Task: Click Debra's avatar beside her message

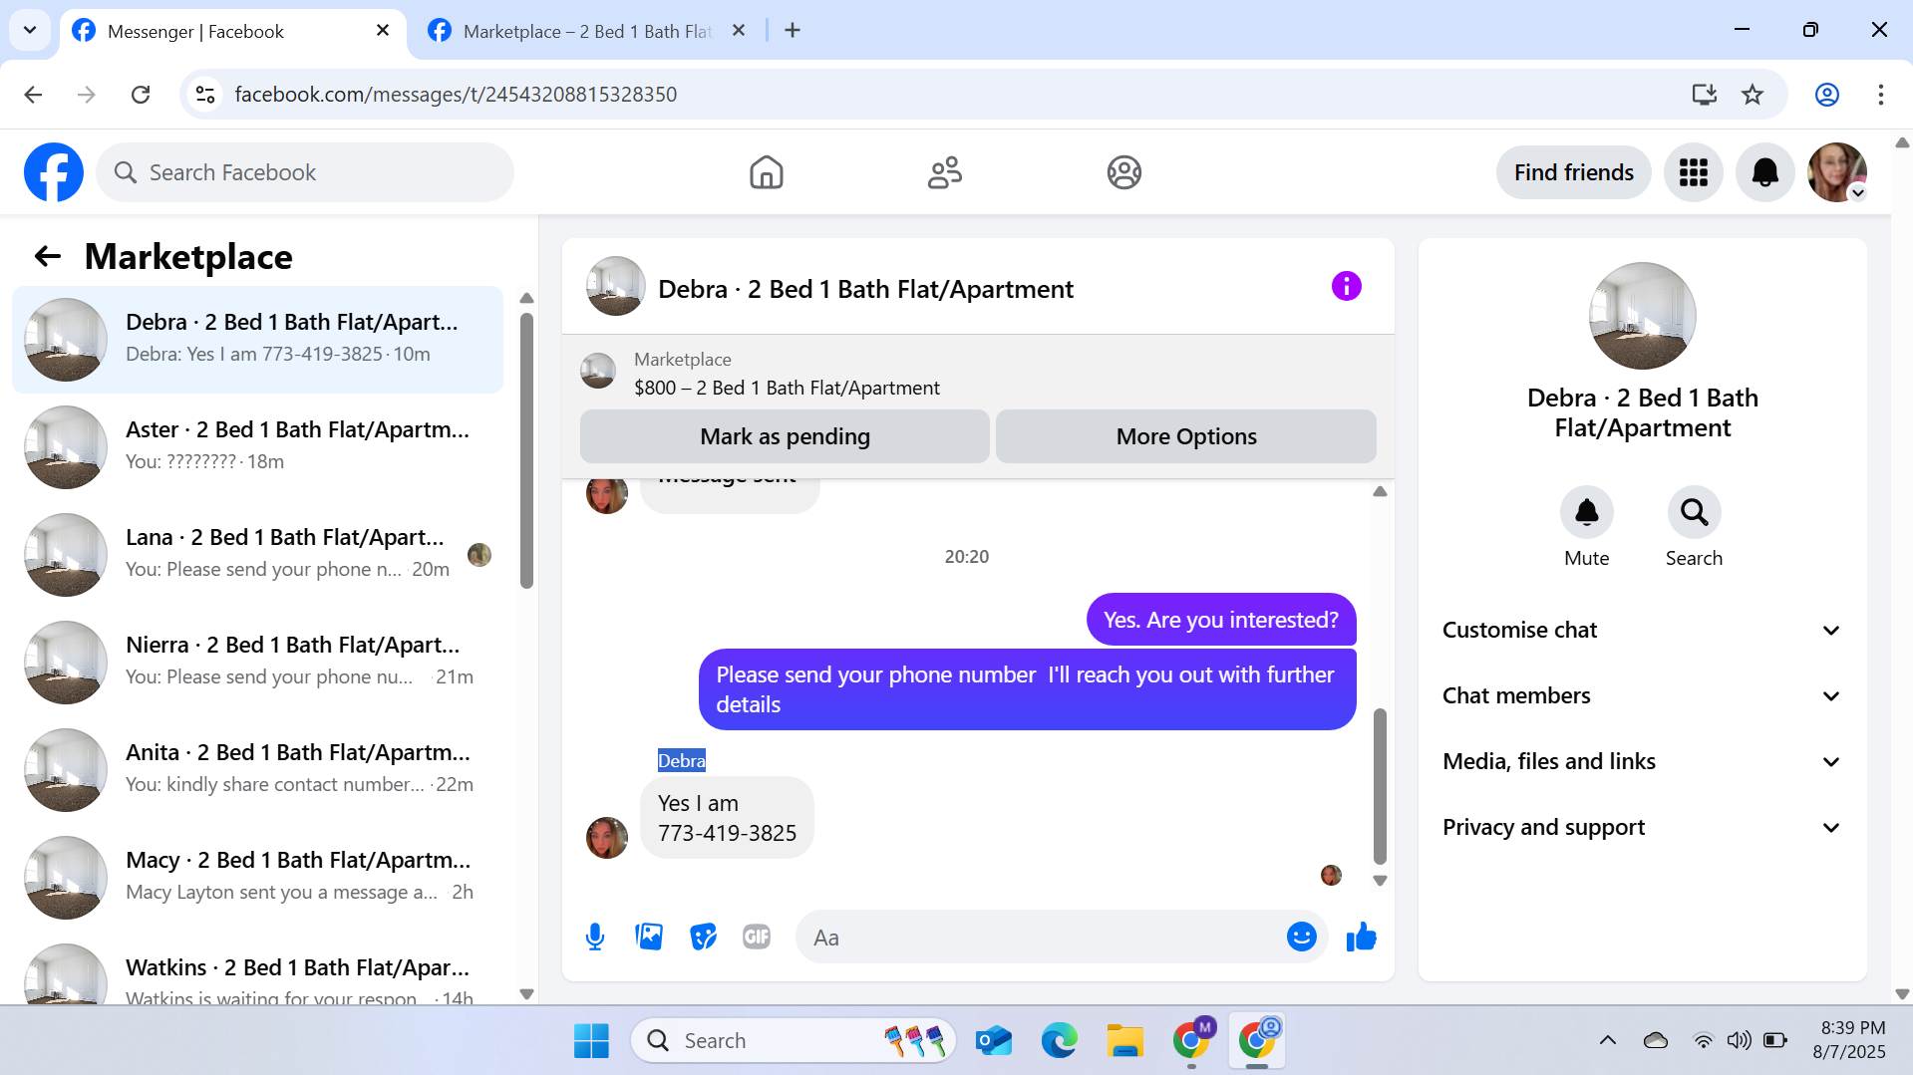Action: pos(607,838)
